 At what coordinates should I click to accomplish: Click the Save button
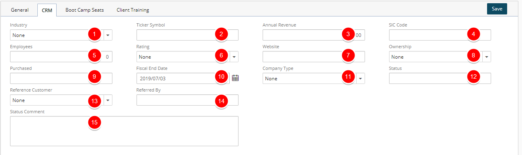pyautogui.click(x=497, y=9)
